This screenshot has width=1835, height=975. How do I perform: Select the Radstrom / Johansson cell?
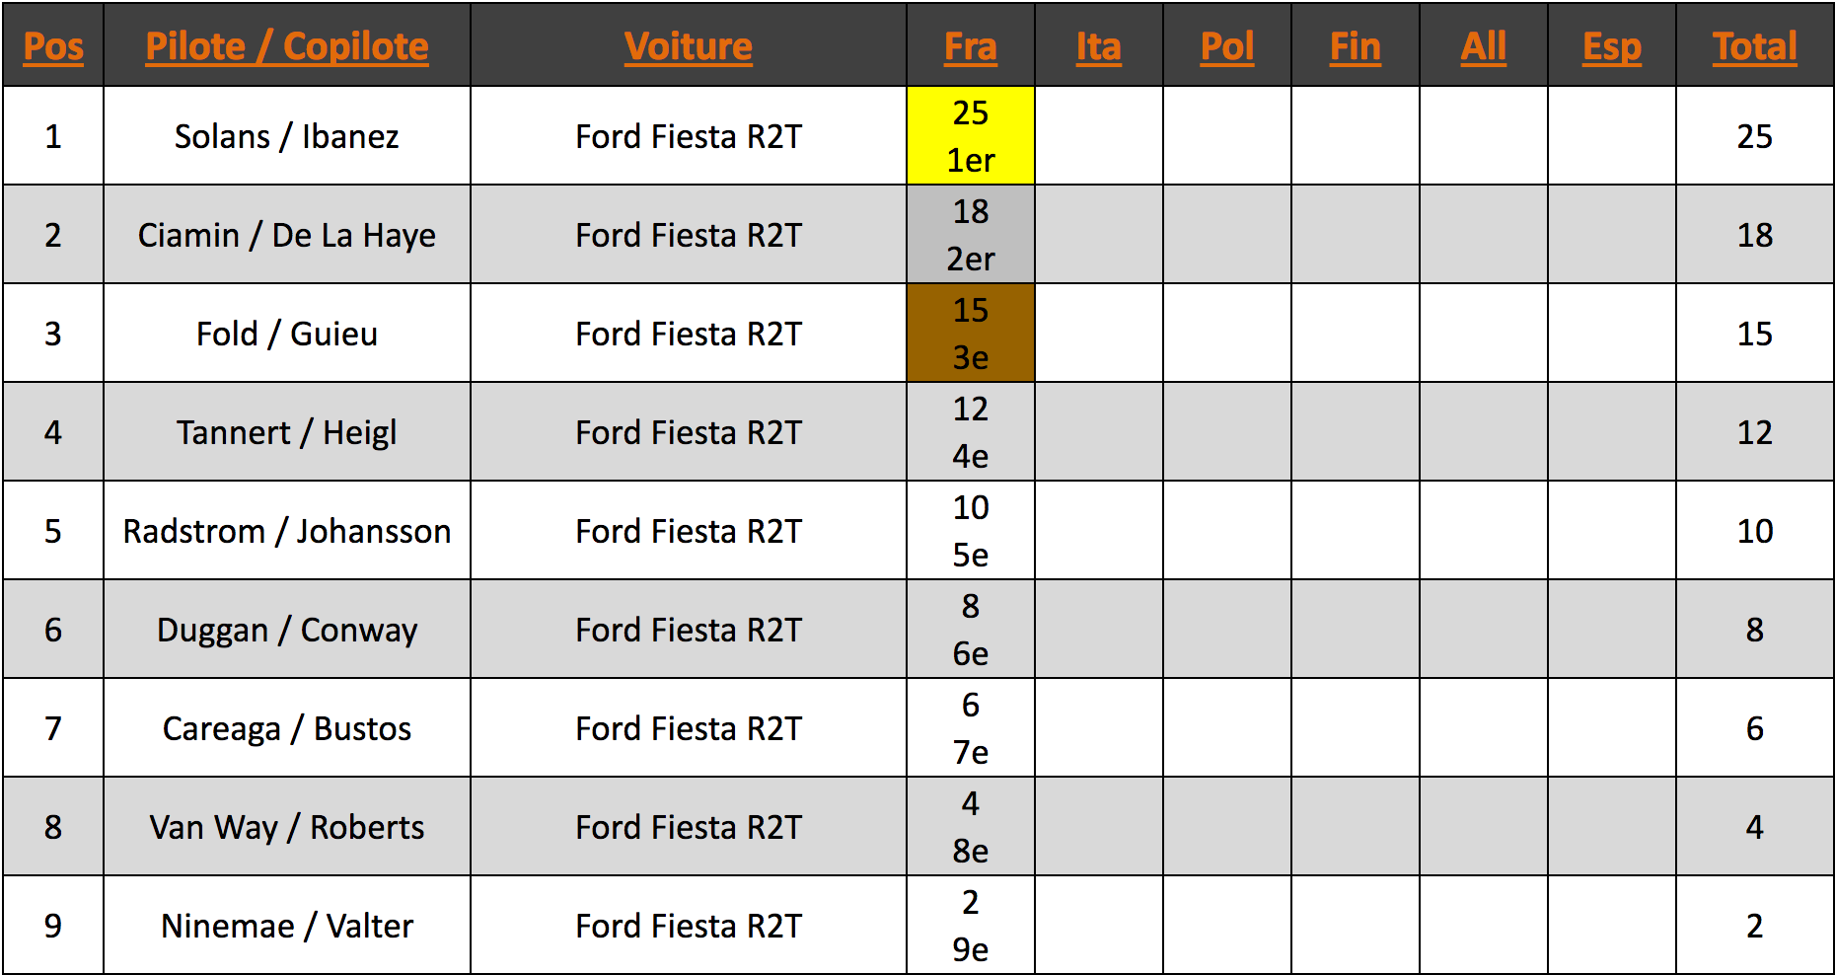pyautogui.click(x=287, y=531)
